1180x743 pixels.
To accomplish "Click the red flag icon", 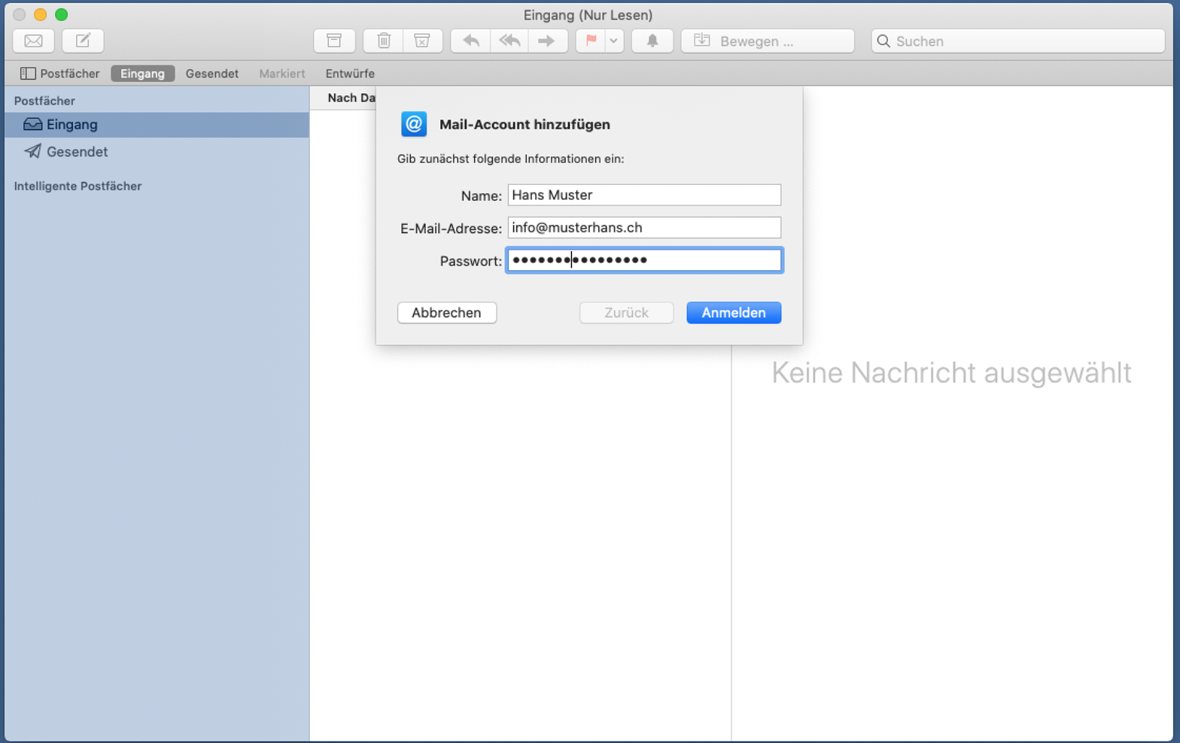I will (x=592, y=41).
